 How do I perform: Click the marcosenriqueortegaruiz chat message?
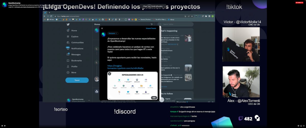point(183,116)
